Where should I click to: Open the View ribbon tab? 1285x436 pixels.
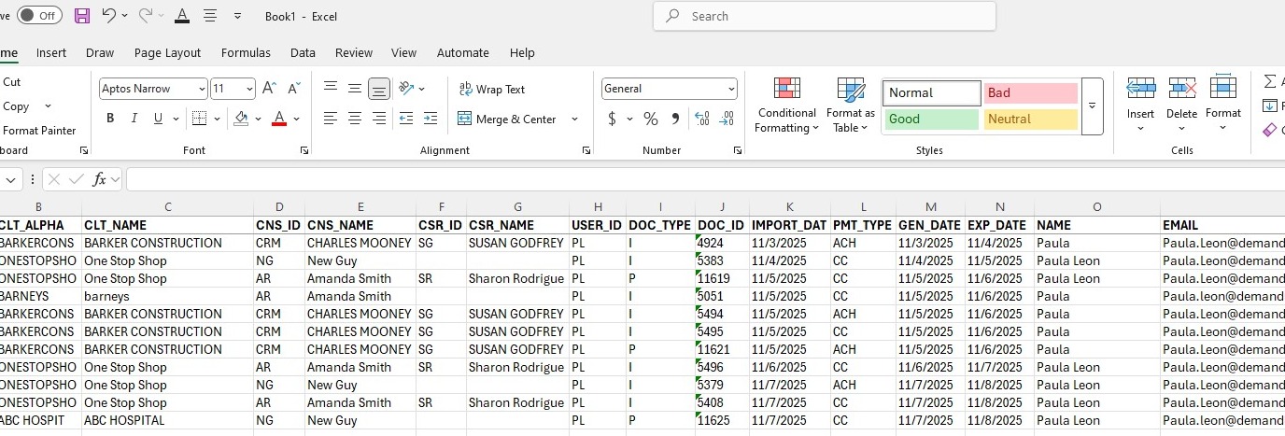(403, 52)
